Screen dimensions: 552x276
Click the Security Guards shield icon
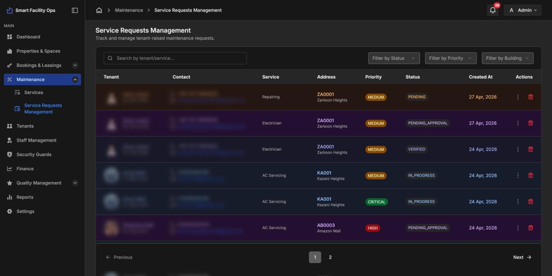pyautogui.click(x=10, y=154)
